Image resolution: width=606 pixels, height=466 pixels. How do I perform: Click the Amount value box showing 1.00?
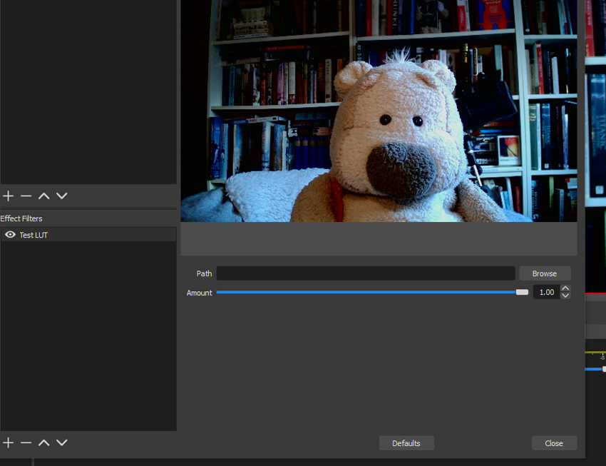548,292
